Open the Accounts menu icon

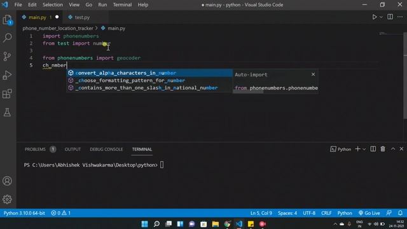(x=7, y=181)
